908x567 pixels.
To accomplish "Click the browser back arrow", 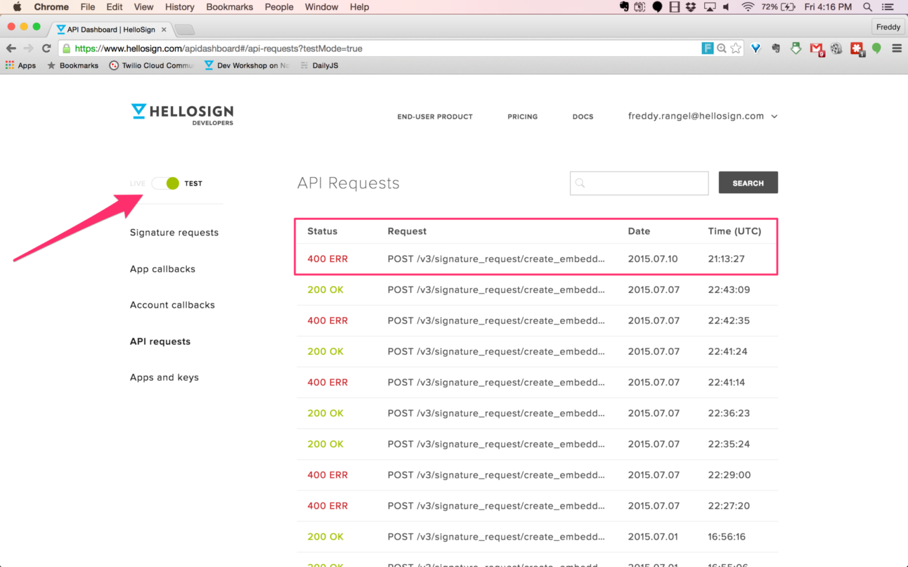I will 11,48.
